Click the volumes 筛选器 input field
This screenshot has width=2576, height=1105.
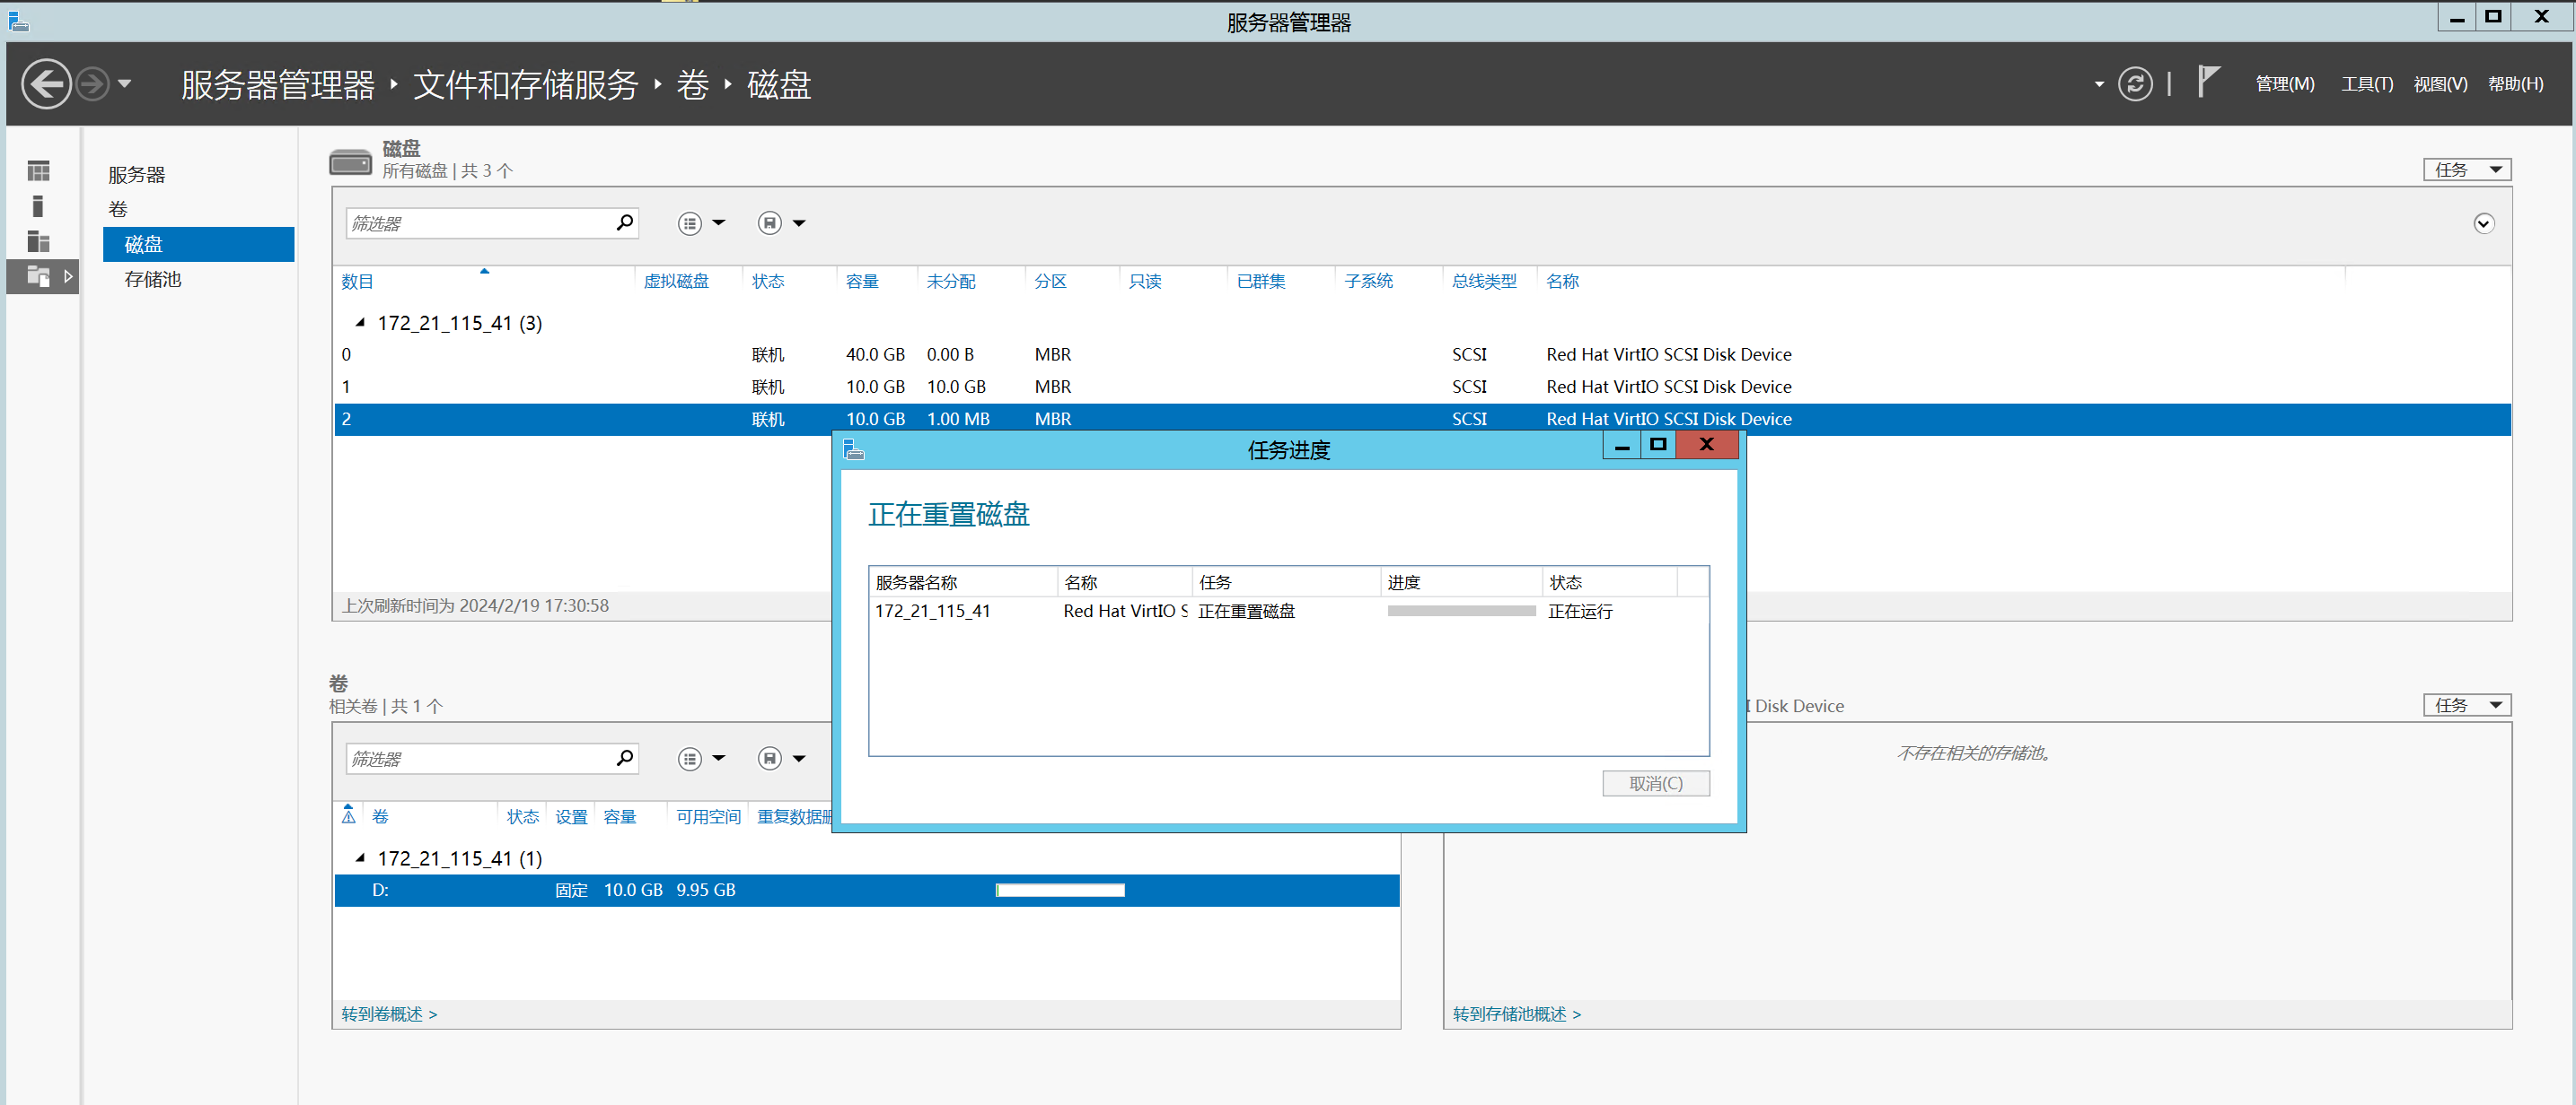tap(480, 760)
